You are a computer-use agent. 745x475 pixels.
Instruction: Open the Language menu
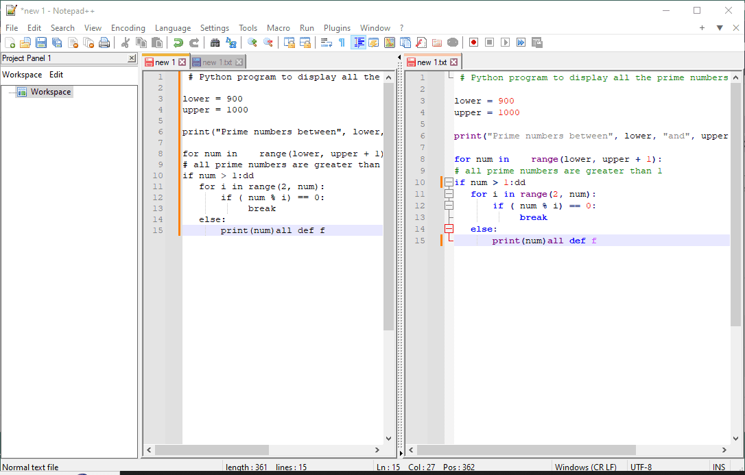[172, 28]
